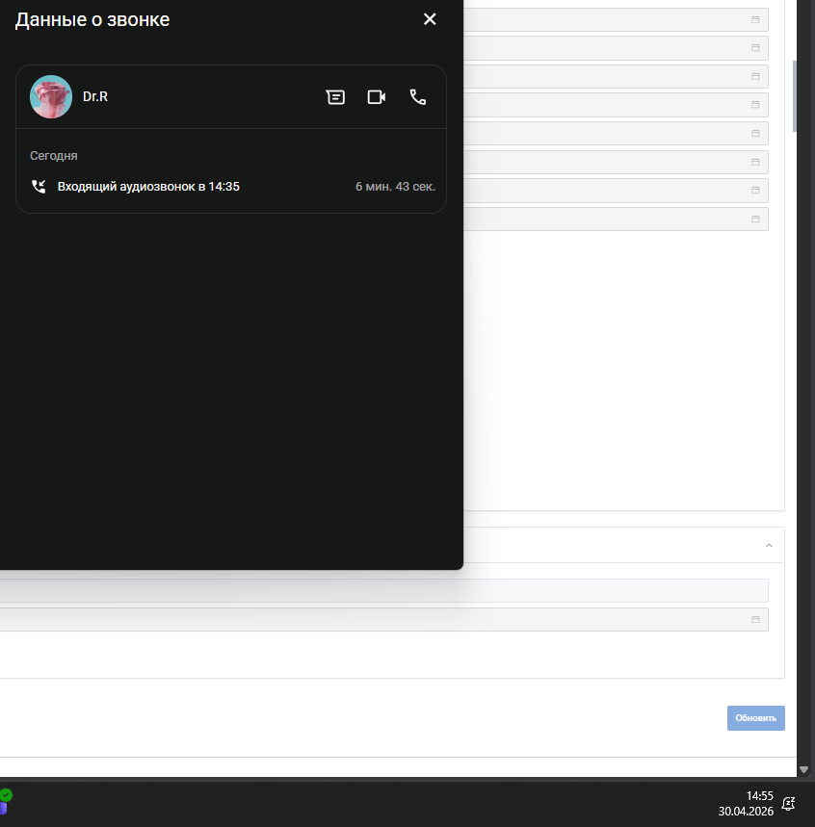Focus the bottommost date input field

point(383,619)
